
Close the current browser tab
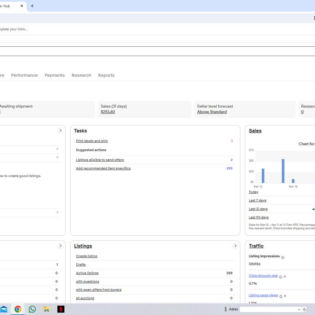tap(22, 6)
